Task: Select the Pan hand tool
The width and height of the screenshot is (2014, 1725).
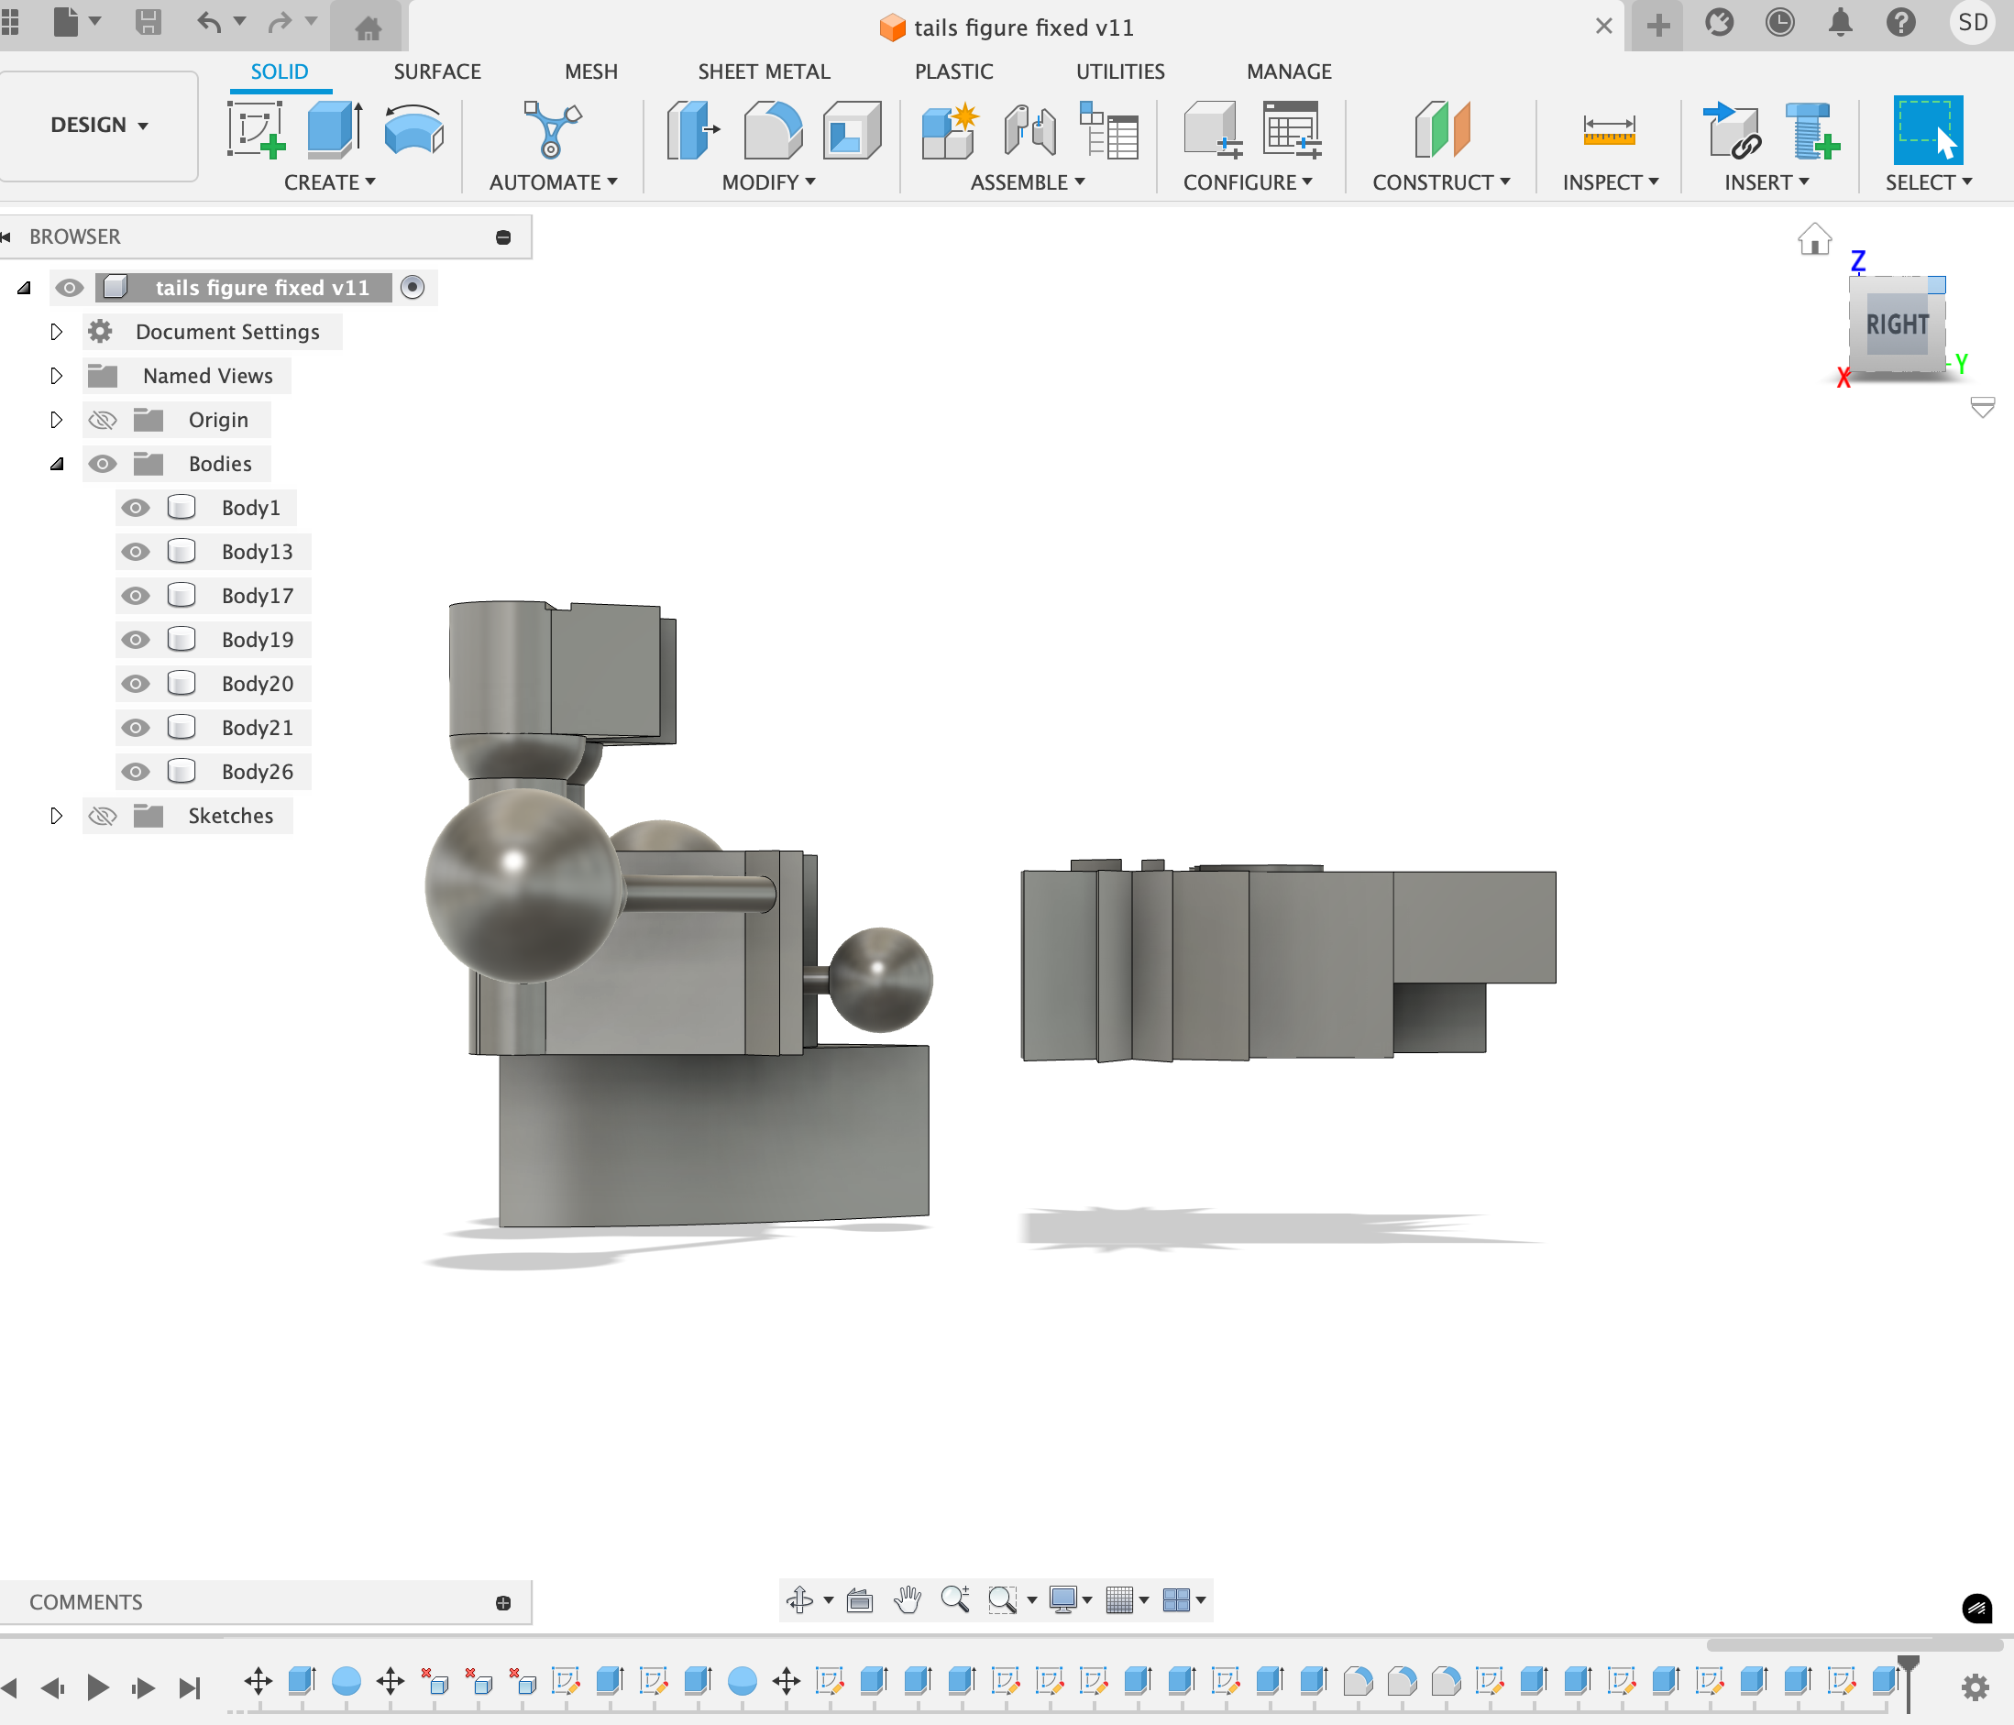Action: (907, 1599)
